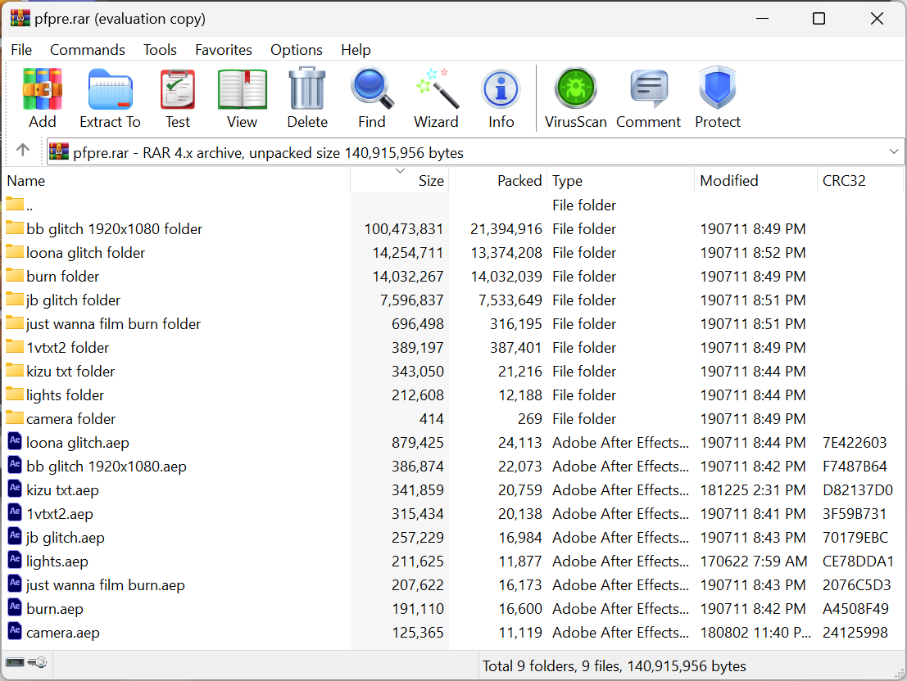Go up one folder level arrow
Viewport: 907px width, 681px height.
[23, 151]
